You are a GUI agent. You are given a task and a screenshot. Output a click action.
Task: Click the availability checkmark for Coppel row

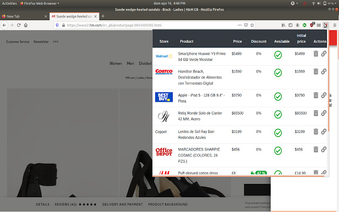coord(278,133)
